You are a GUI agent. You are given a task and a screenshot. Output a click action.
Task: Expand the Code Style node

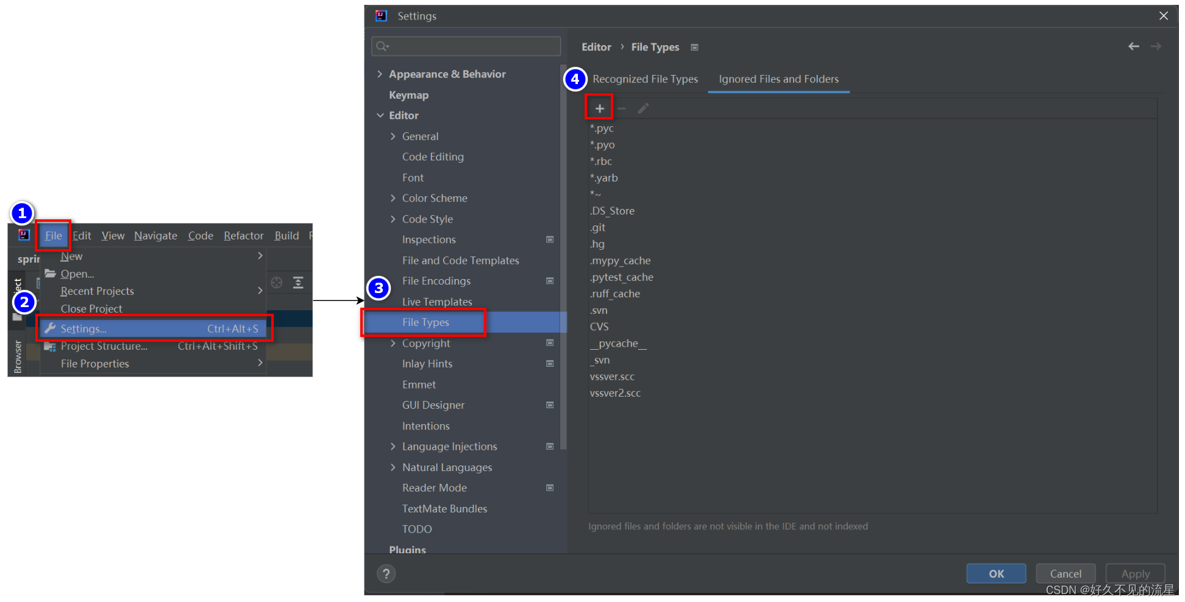393,219
